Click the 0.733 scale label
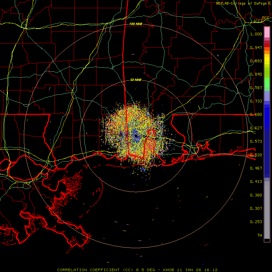The image size is (272, 272). point(256,101)
